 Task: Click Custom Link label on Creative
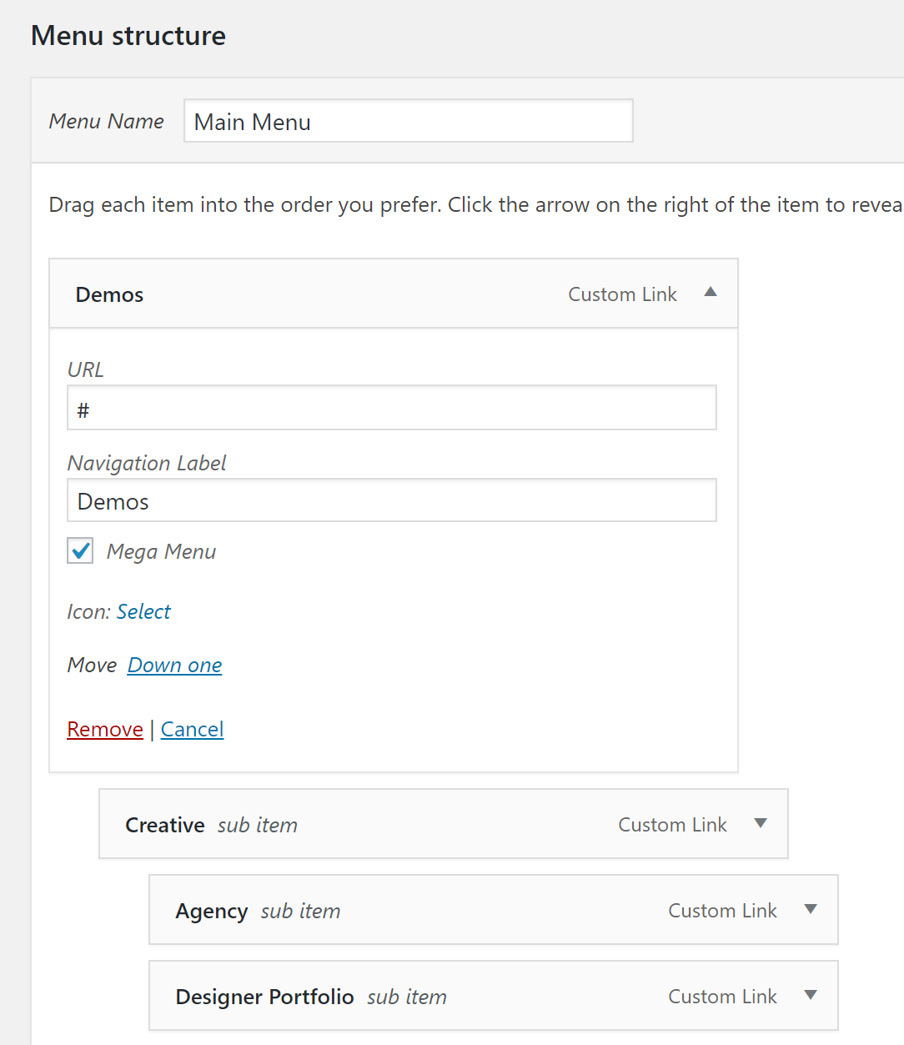(x=672, y=825)
